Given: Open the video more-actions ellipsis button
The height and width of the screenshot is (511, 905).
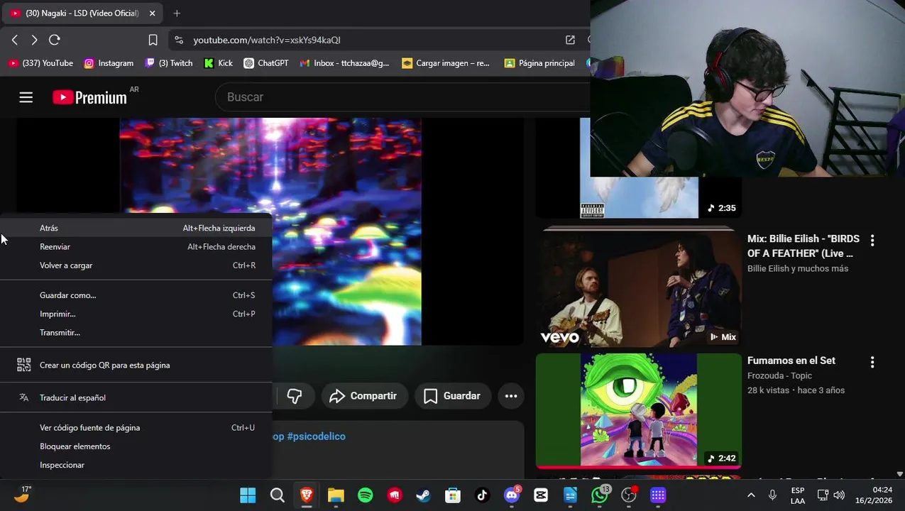Looking at the screenshot, I should point(511,396).
